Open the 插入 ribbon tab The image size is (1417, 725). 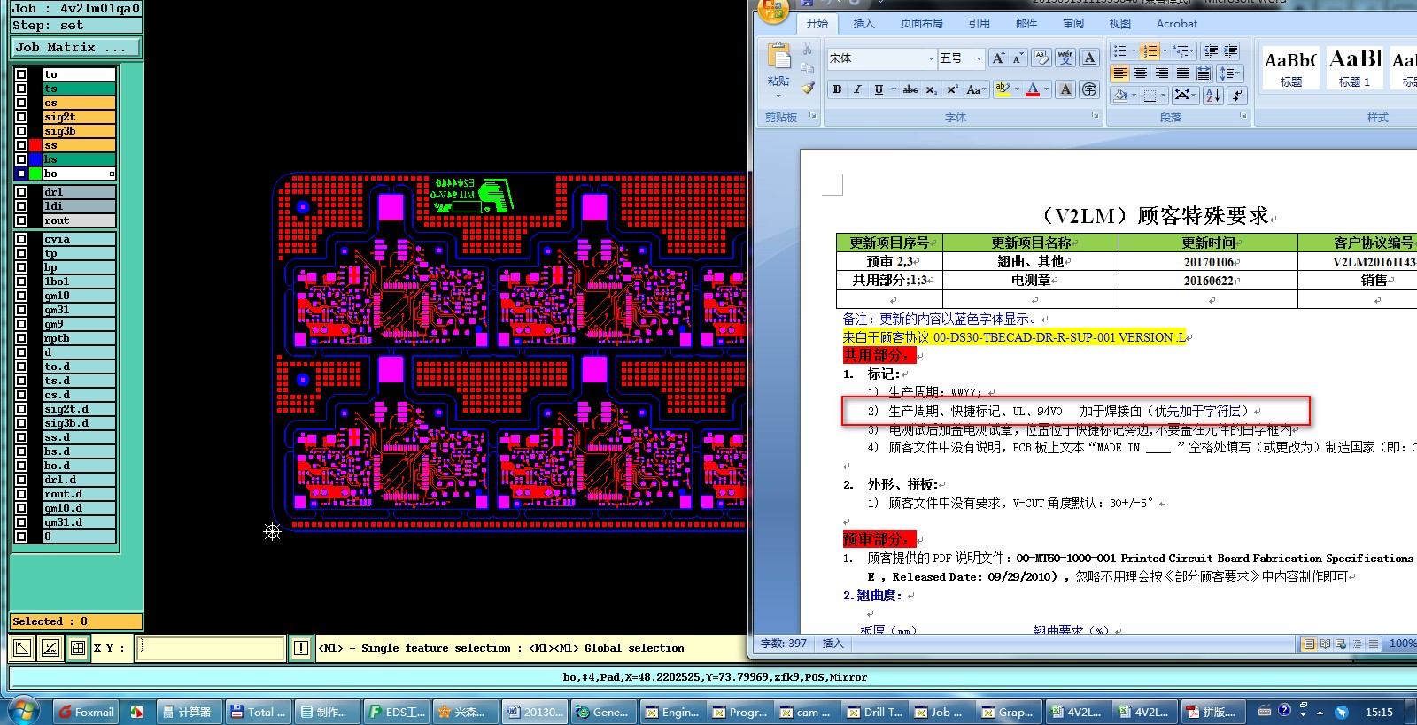click(x=863, y=24)
